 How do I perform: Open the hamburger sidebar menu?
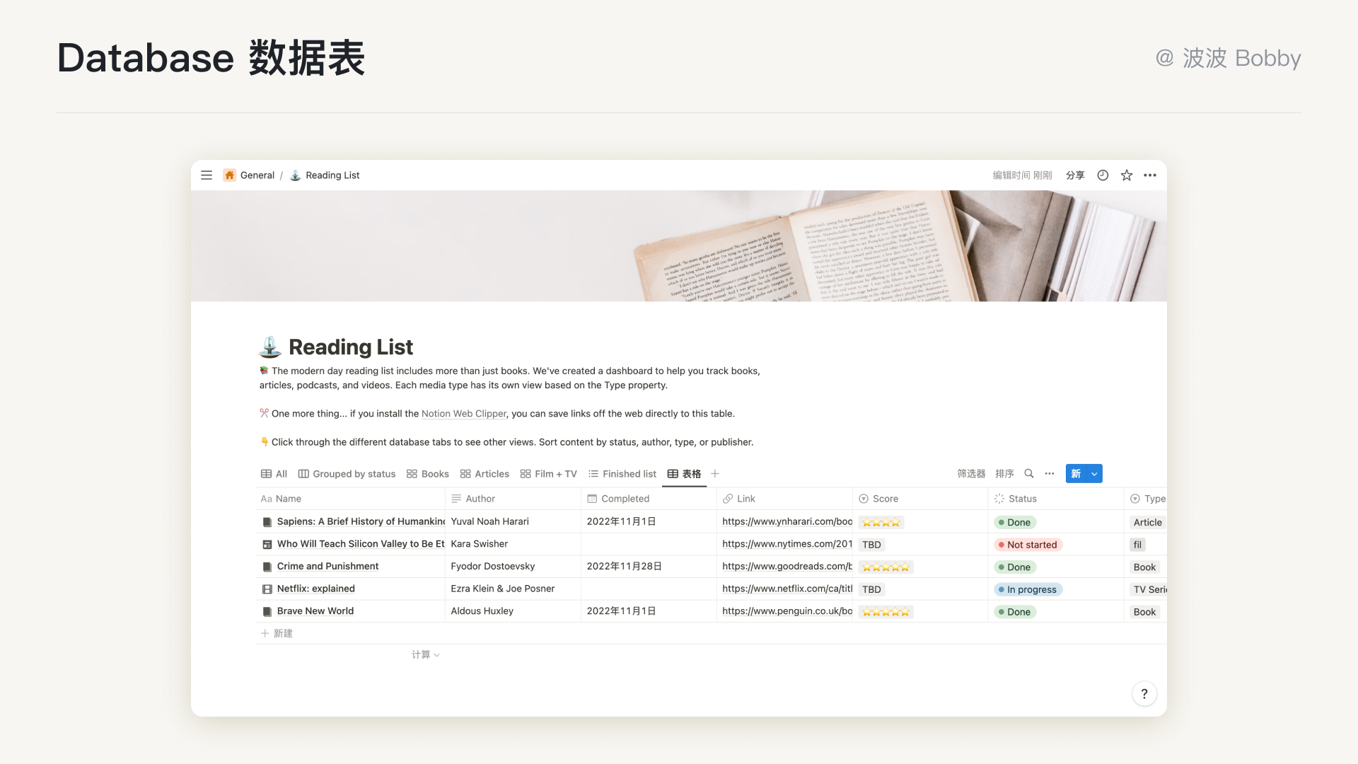click(207, 175)
